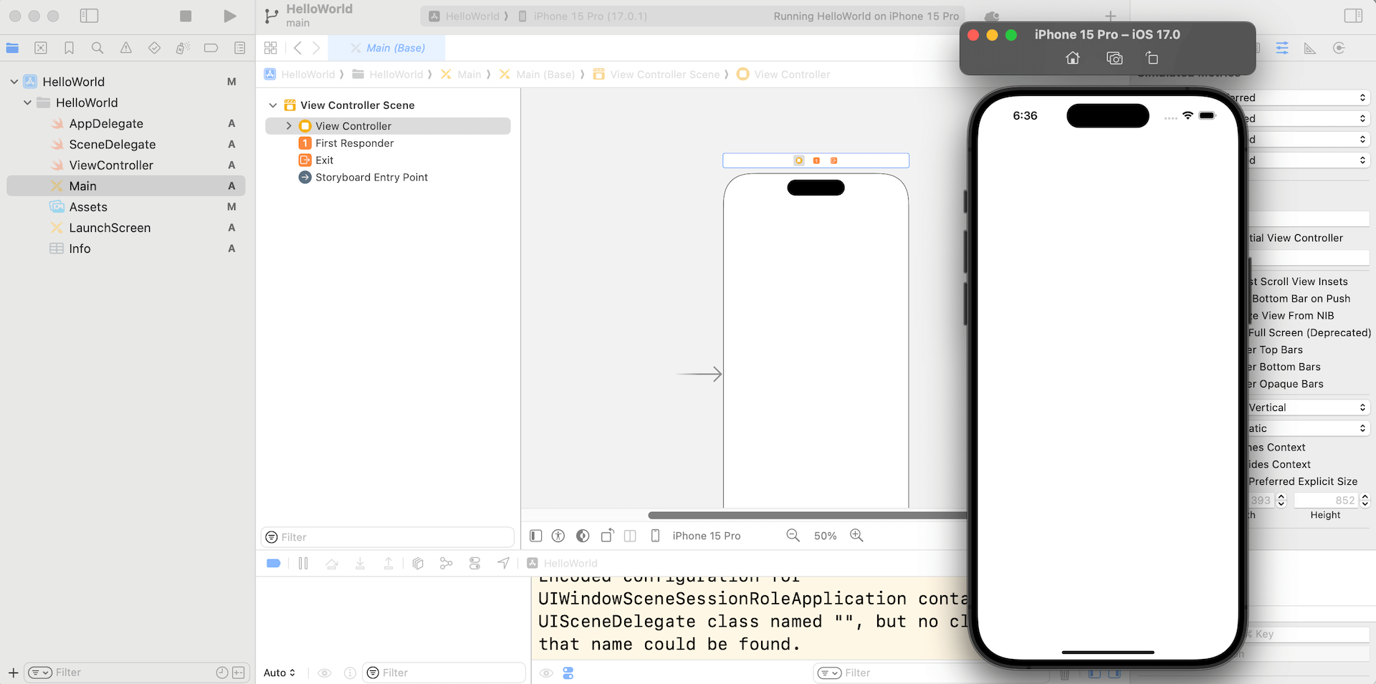
Task: Open the Auto variables scope dropdown
Action: [279, 673]
